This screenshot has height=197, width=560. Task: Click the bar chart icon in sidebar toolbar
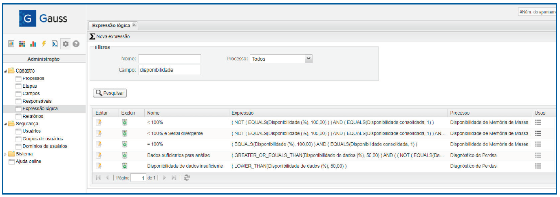tap(33, 44)
